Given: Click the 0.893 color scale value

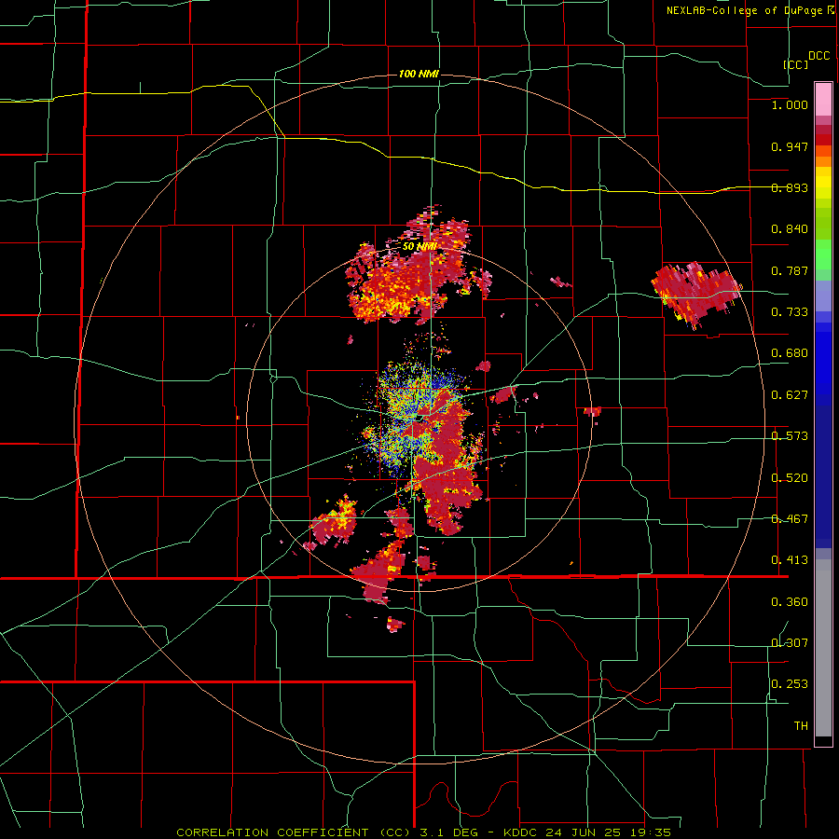Looking at the screenshot, I should click(x=790, y=187).
